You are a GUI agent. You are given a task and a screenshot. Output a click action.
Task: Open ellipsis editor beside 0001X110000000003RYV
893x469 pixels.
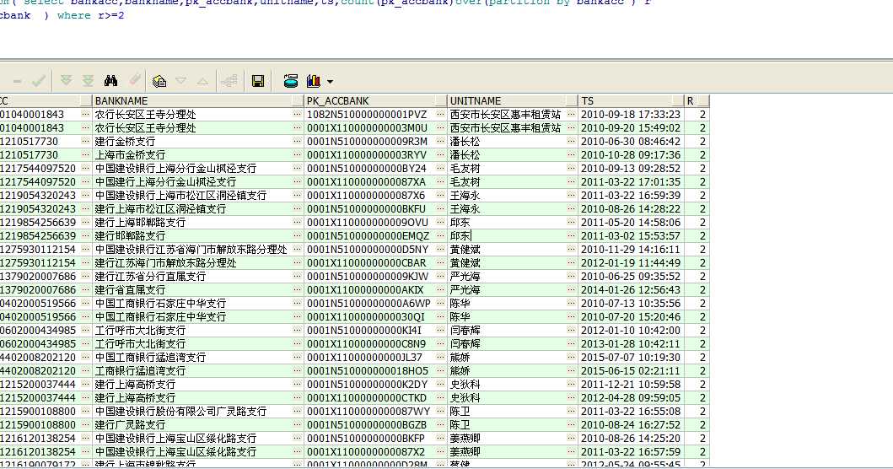click(x=440, y=154)
